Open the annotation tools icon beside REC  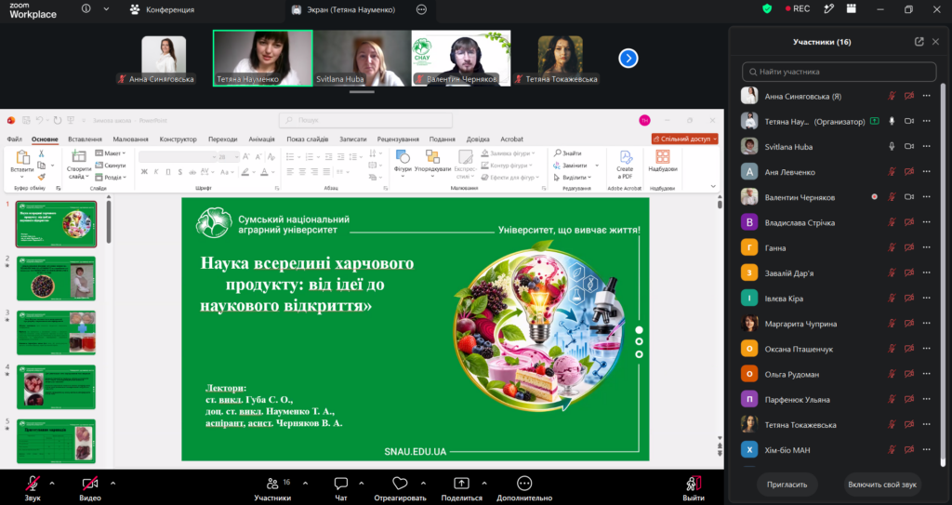(828, 9)
